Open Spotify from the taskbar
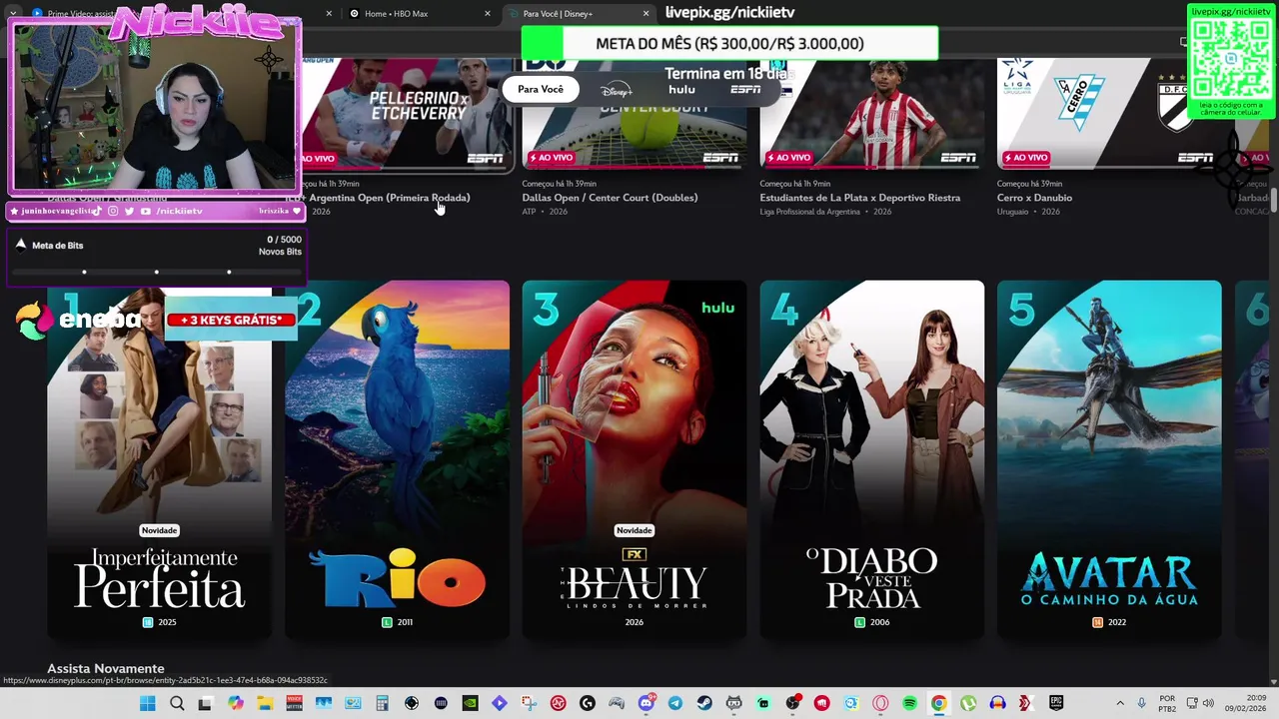Viewport: 1279px width, 719px height. [909, 703]
